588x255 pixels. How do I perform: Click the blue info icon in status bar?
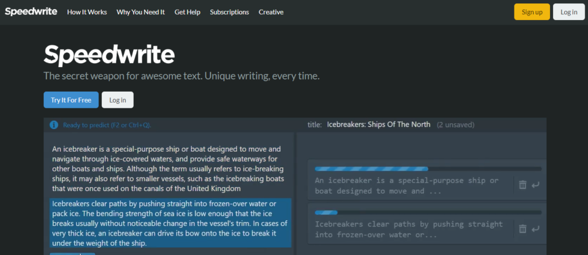click(54, 125)
